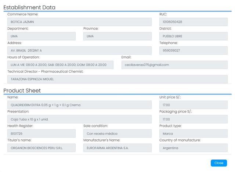
Task: Click the Unit price field 17.00
Action: click(194, 105)
